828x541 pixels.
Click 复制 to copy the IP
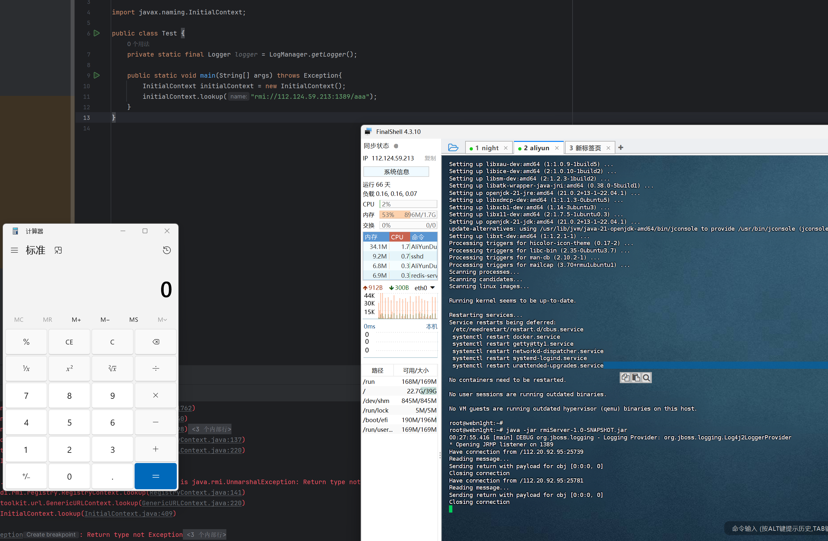430,158
